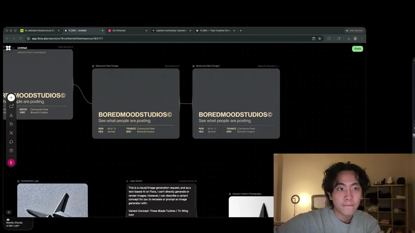Click the Angular Emblem Photography node title
Viewport: 415px width, 233px height.
coord(247,194)
